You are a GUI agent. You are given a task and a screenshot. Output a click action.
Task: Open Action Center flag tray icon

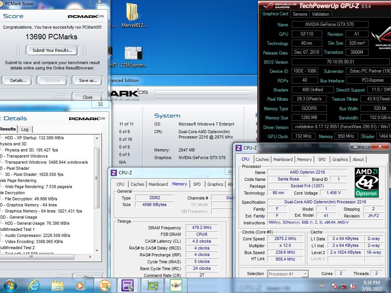pos(334,286)
